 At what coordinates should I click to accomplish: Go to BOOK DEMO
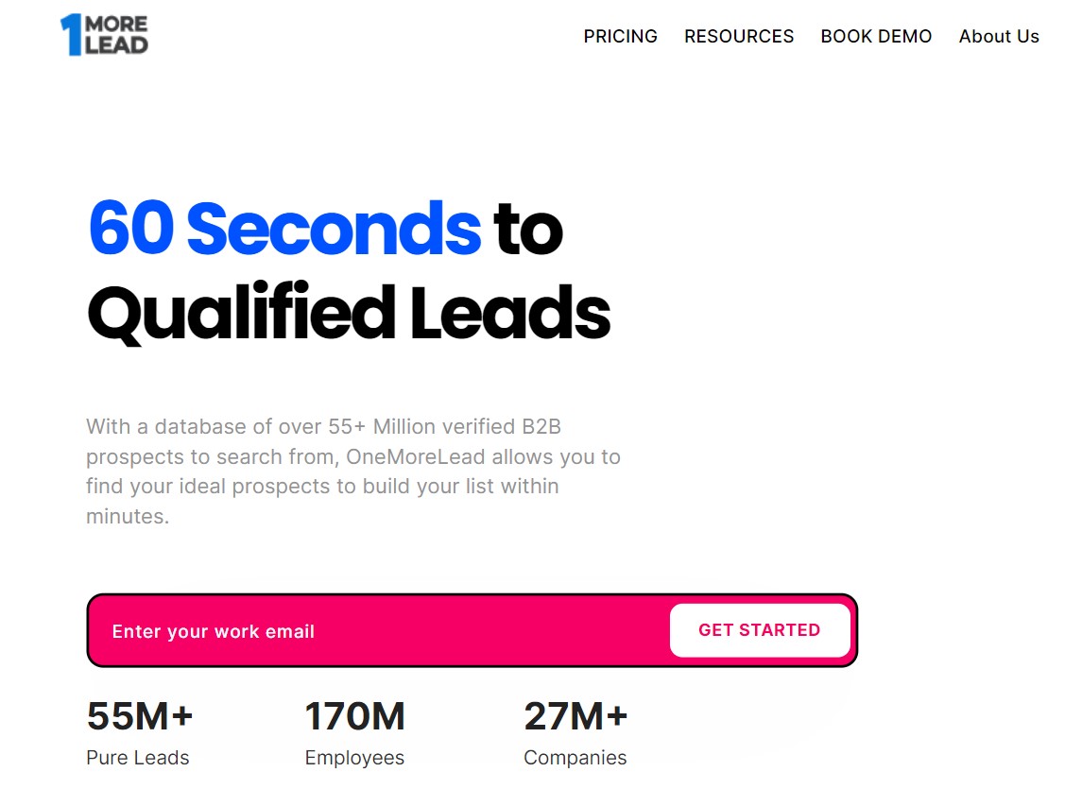876,37
